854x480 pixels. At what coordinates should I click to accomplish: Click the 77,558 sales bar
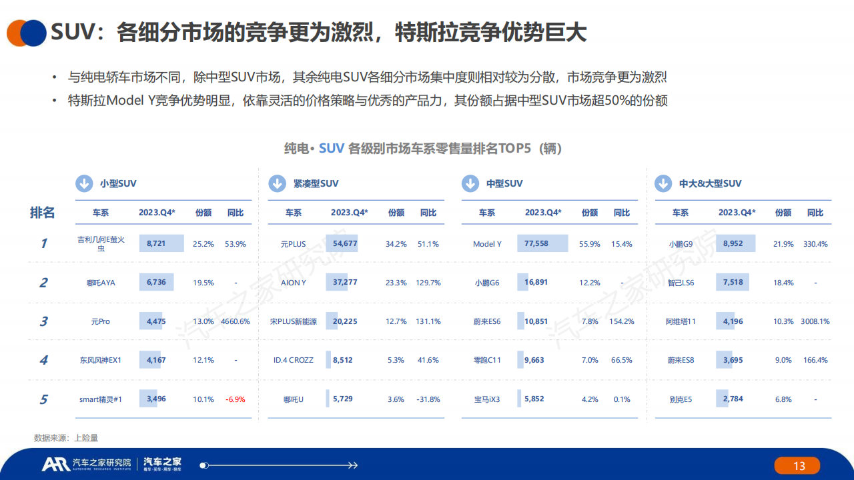tap(543, 243)
